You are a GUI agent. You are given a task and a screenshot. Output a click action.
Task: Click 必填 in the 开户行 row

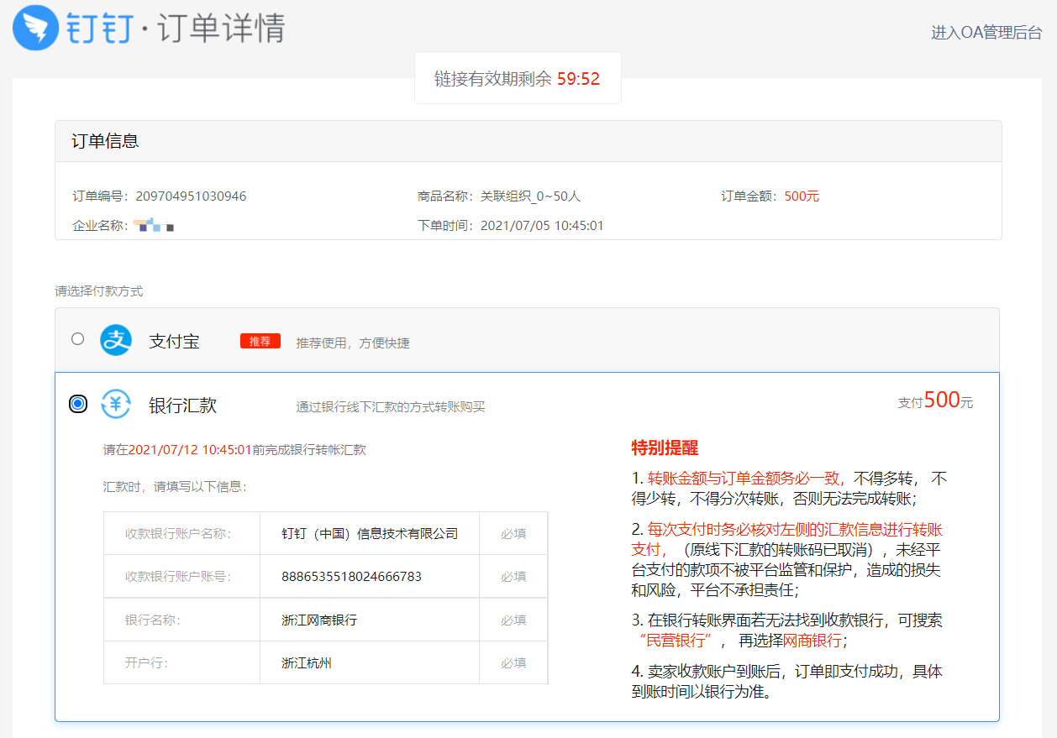pyautogui.click(x=513, y=663)
